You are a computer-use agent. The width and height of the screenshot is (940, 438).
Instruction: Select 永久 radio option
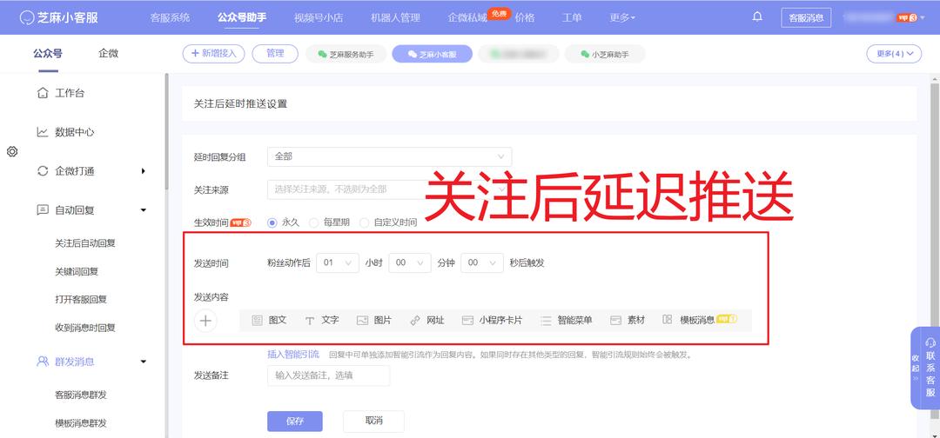pos(272,222)
